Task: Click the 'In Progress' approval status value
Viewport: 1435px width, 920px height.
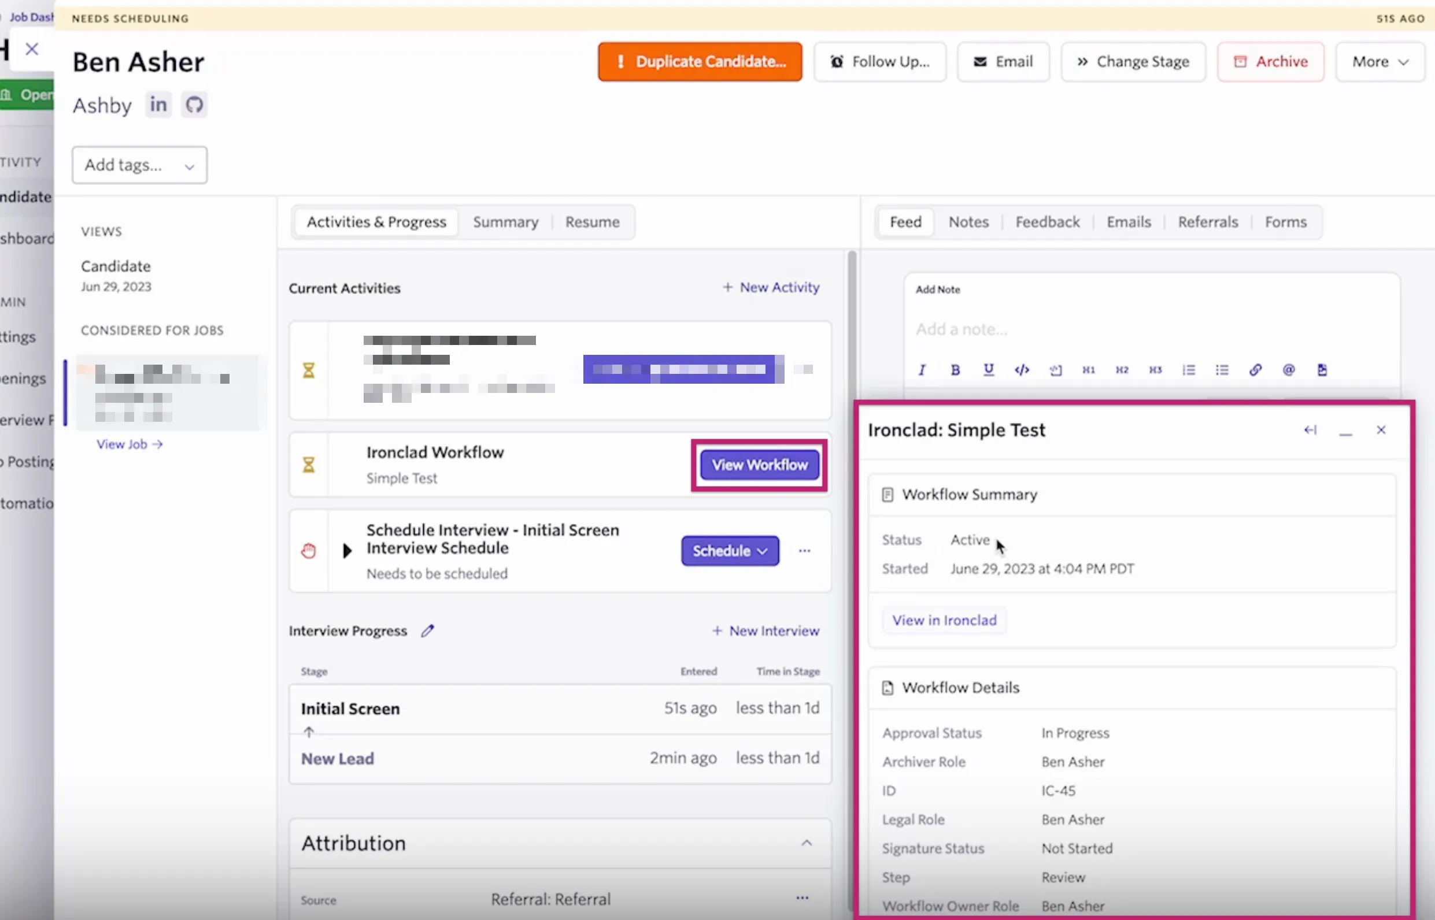Action: (1075, 733)
